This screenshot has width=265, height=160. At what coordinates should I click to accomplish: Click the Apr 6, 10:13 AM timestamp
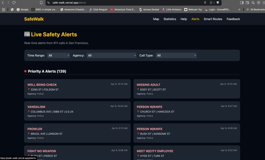coord(119,84)
